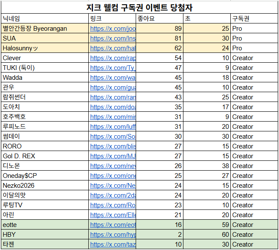
Task: Select the 닉네임 header cell
Action: click(x=45, y=18)
